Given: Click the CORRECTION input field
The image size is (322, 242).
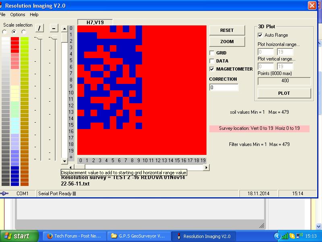Looking at the screenshot, I should pos(224,87).
